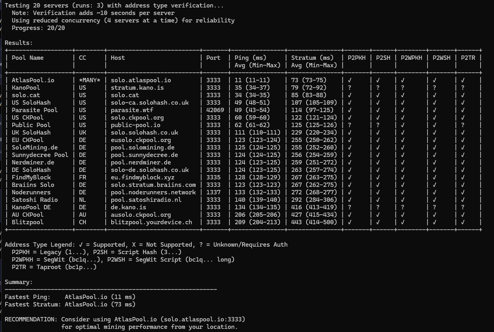
Task: Click the *MANY* country code cell
Action: 89,80
